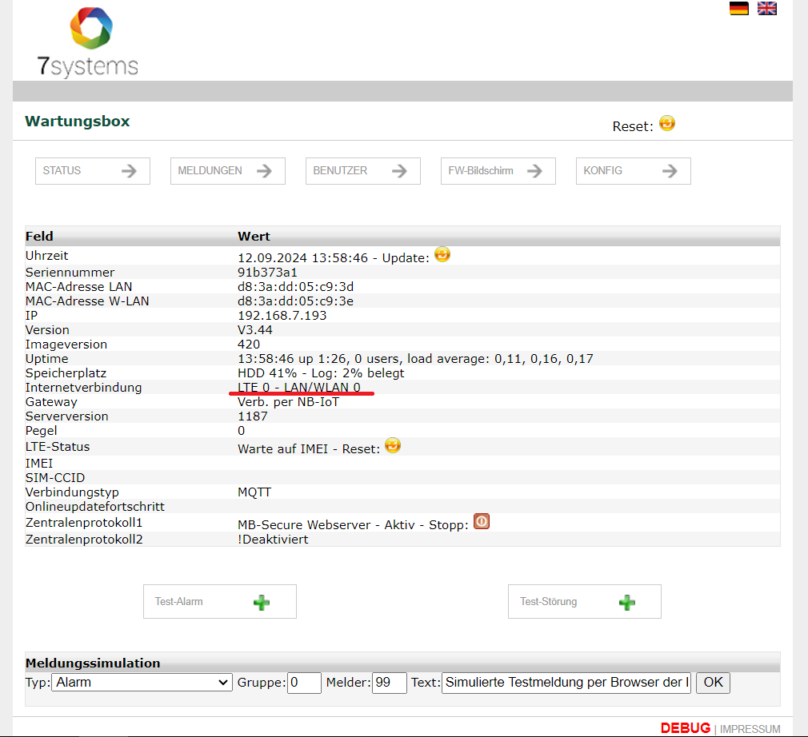The width and height of the screenshot is (808, 737).
Task: Reset LTE status via its reset icon
Action: [x=393, y=445]
